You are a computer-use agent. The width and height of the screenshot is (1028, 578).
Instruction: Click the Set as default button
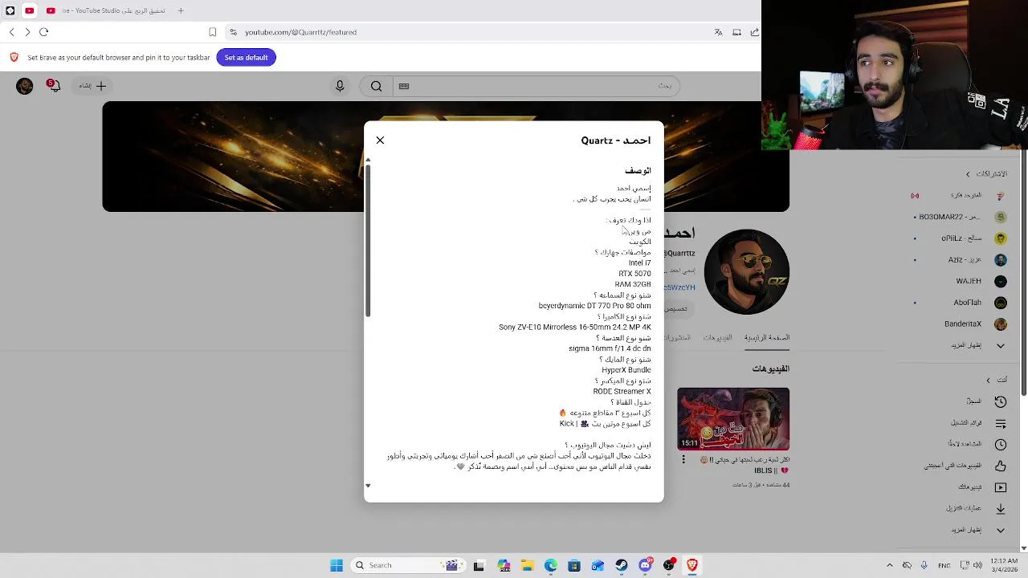[246, 57]
